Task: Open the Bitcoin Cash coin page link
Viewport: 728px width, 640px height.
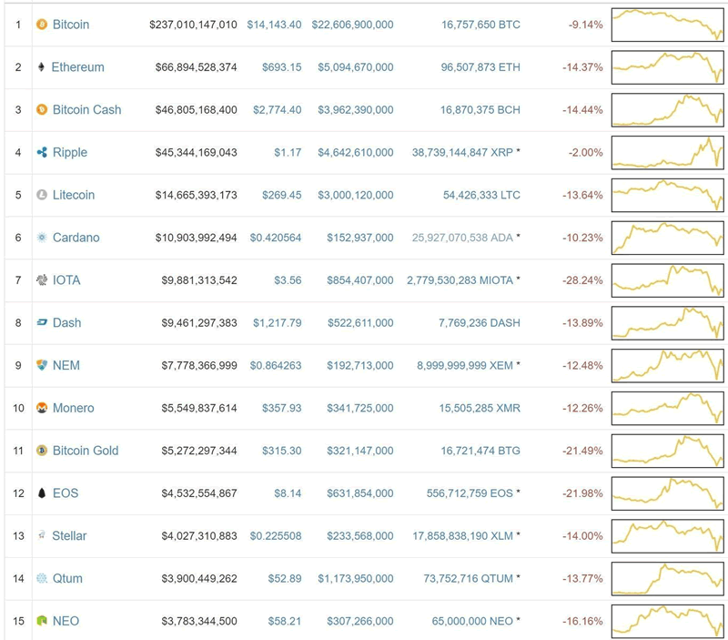Action: [x=86, y=110]
